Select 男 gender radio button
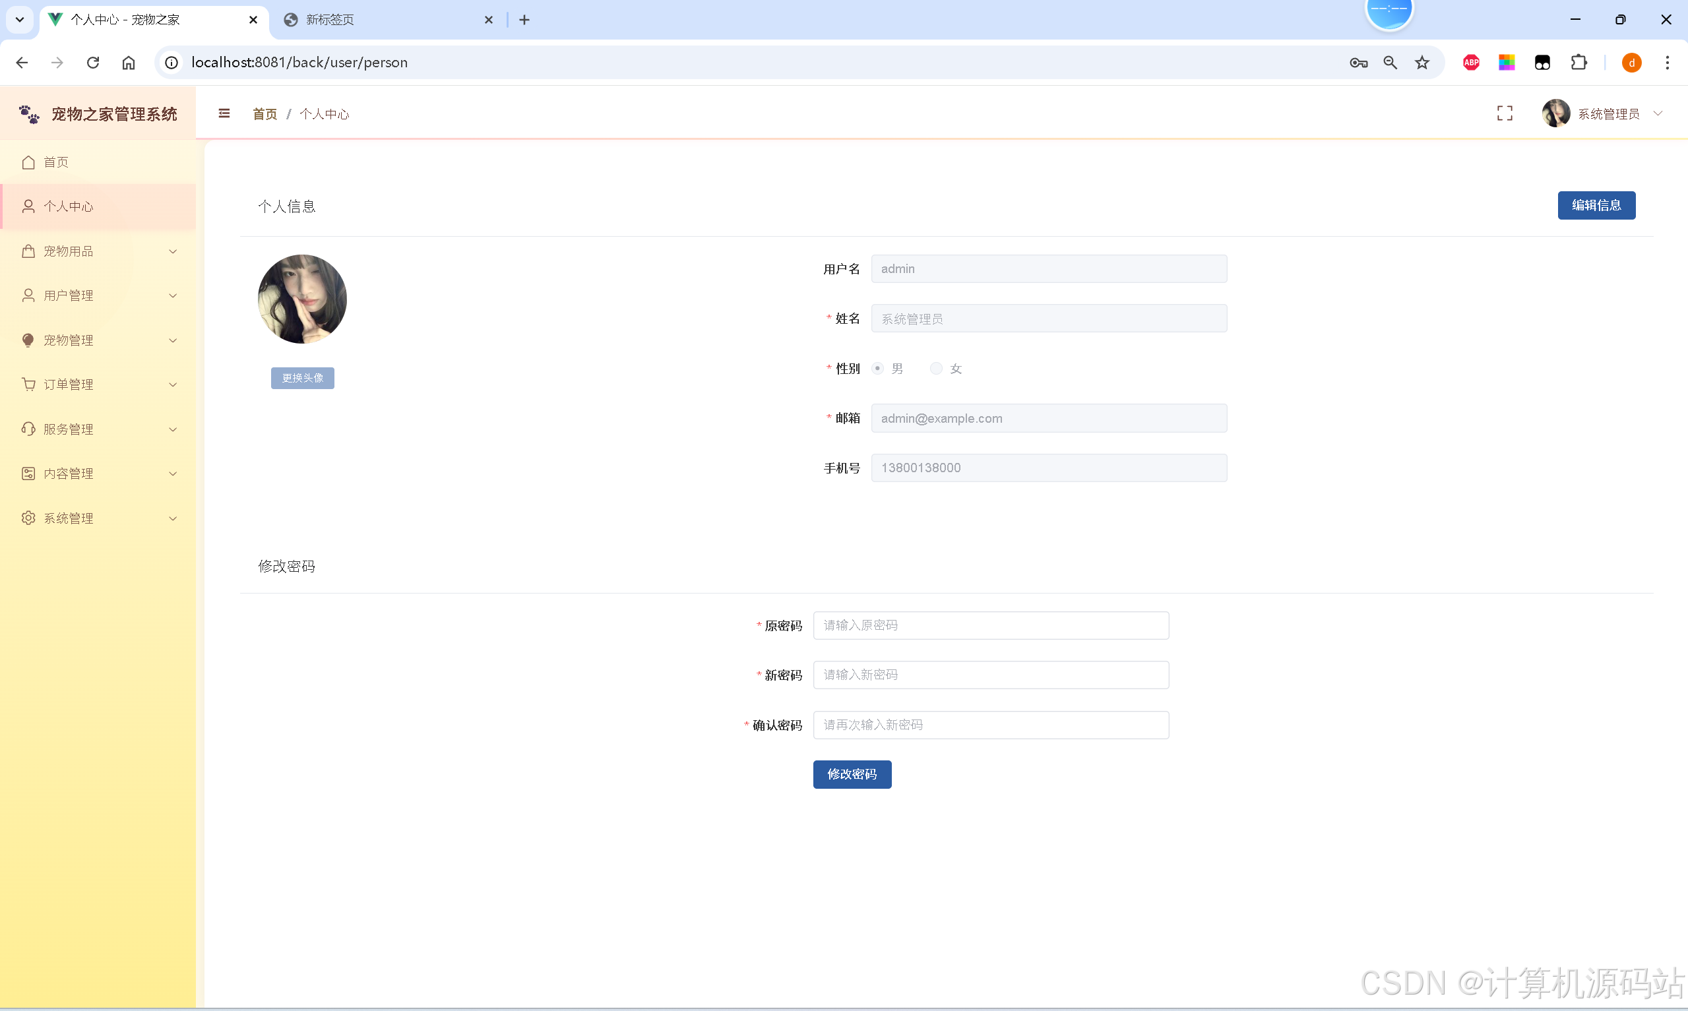 click(878, 369)
